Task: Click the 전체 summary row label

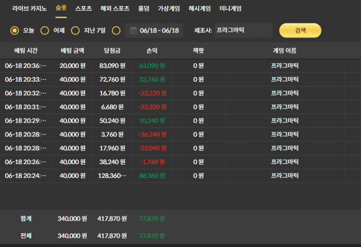Action: tap(26, 236)
